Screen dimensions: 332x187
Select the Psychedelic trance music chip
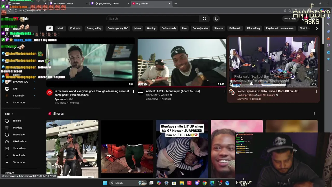(x=280, y=28)
